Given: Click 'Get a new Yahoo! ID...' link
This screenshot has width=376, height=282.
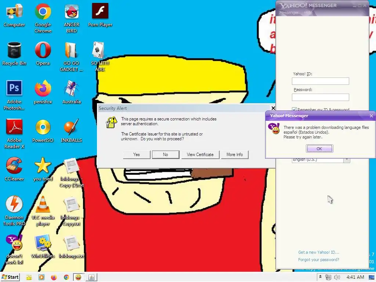Looking at the screenshot, I should pyautogui.click(x=318, y=252).
